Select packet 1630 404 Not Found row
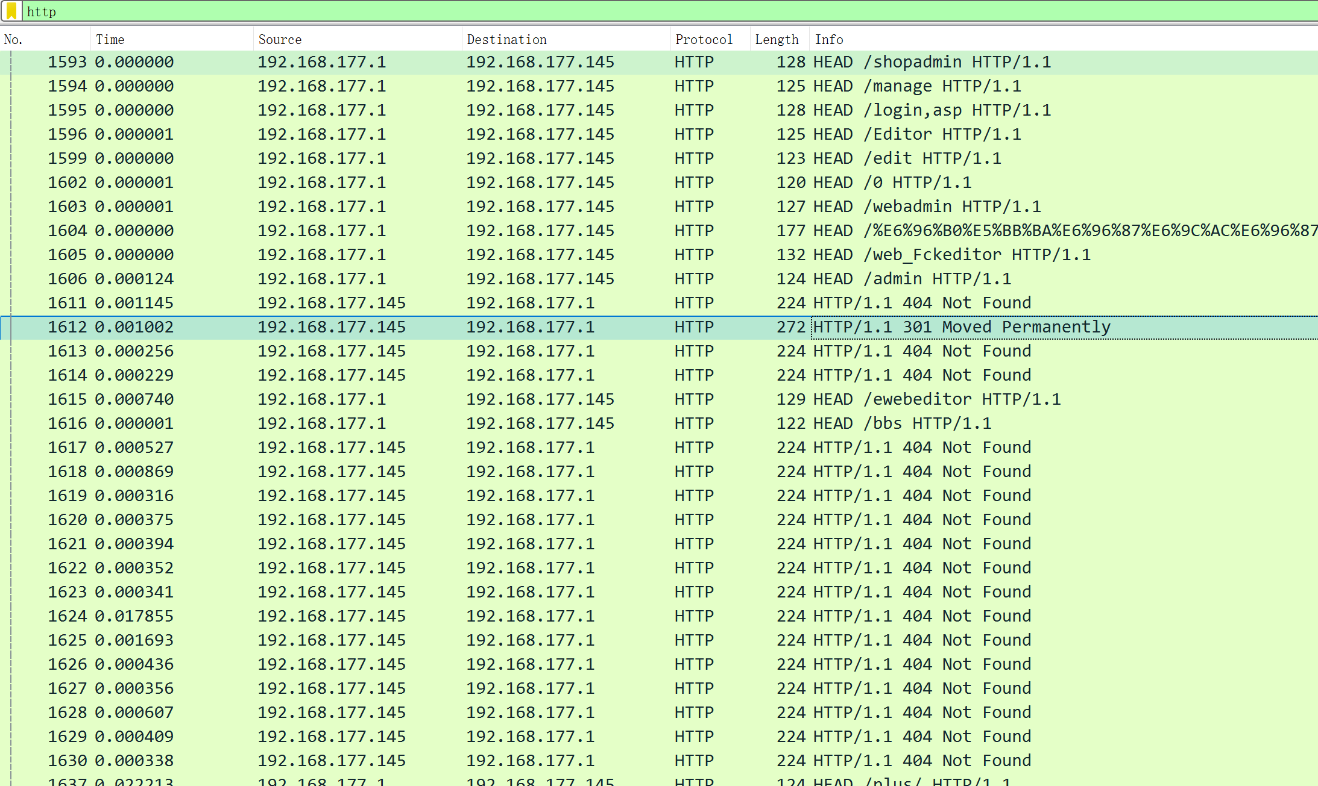Image resolution: width=1318 pixels, height=786 pixels. click(922, 761)
